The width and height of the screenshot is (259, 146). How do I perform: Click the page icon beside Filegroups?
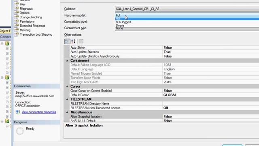click(16, 9)
